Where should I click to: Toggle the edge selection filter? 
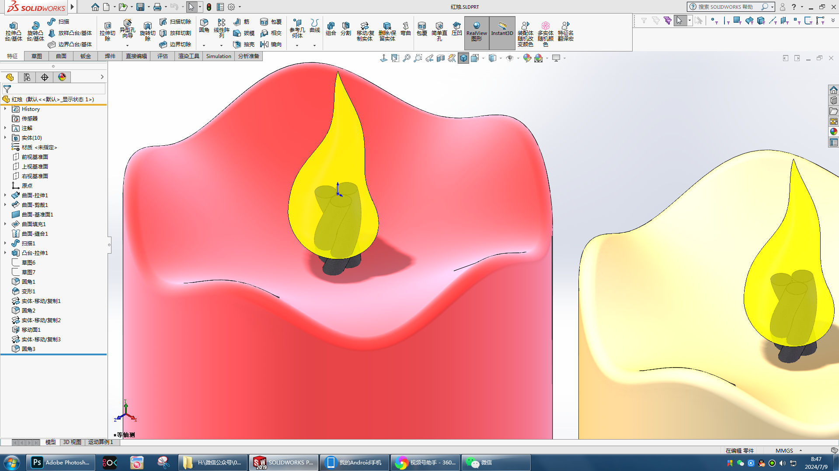coord(726,21)
